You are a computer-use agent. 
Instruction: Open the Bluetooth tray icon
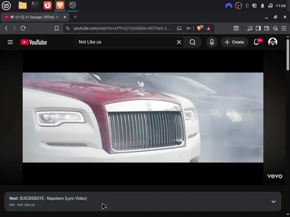coord(247,6)
